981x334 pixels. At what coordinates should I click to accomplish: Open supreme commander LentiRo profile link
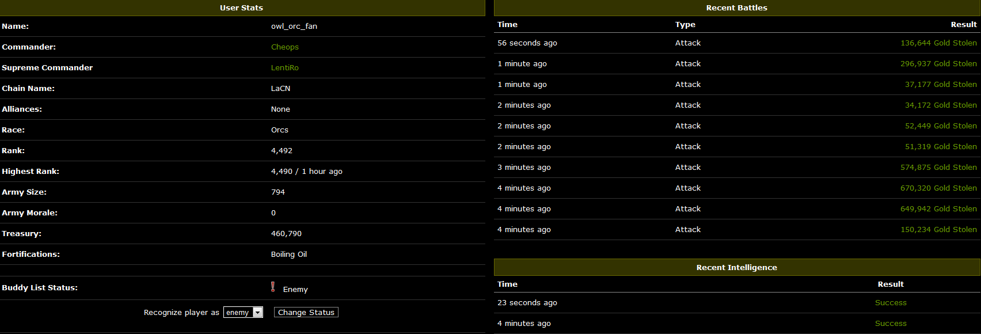coord(284,68)
